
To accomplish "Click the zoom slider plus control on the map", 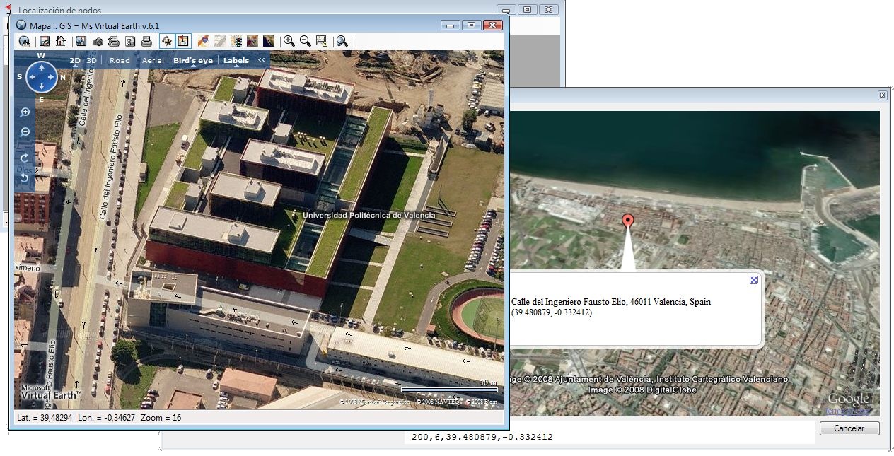I will point(25,112).
